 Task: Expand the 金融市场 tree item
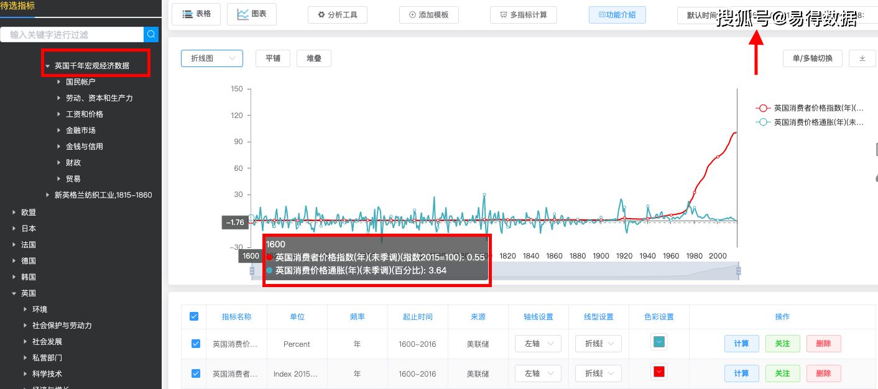pyautogui.click(x=58, y=130)
